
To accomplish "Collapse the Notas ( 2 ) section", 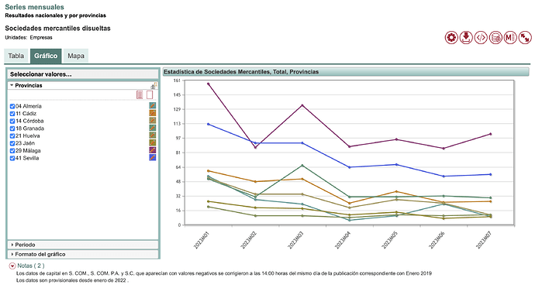I will [x=12, y=266].
